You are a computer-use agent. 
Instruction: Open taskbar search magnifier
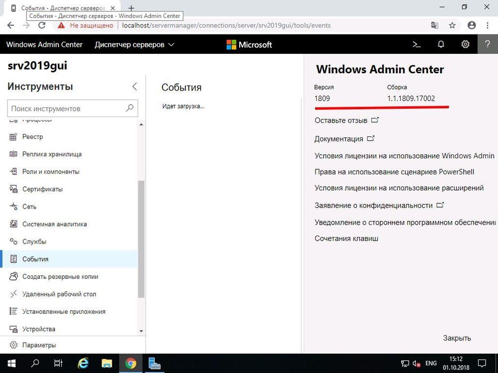(x=35, y=364)
